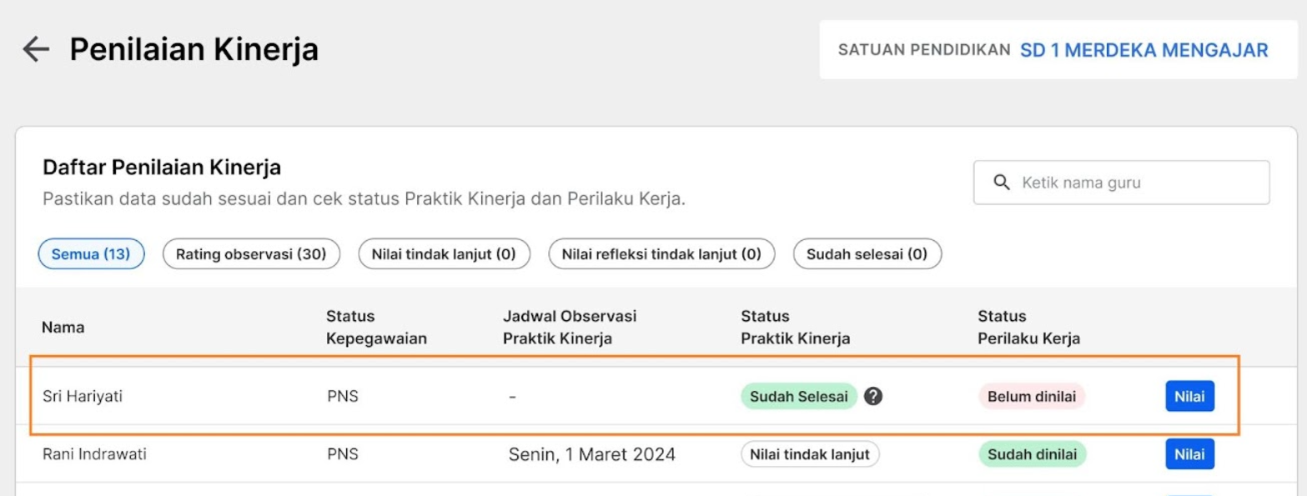Click the magnifier icon in search box

[1002, 183]
